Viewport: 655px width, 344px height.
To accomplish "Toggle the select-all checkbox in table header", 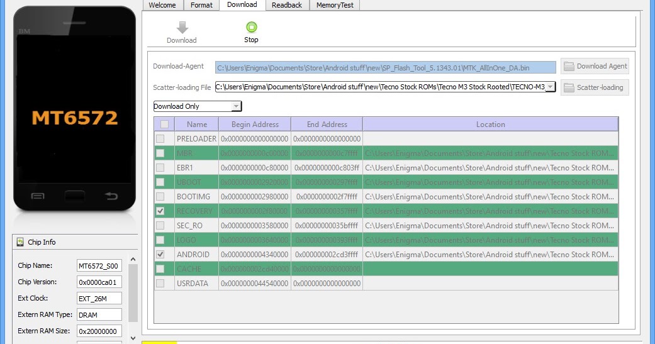I will click(165, 124).
